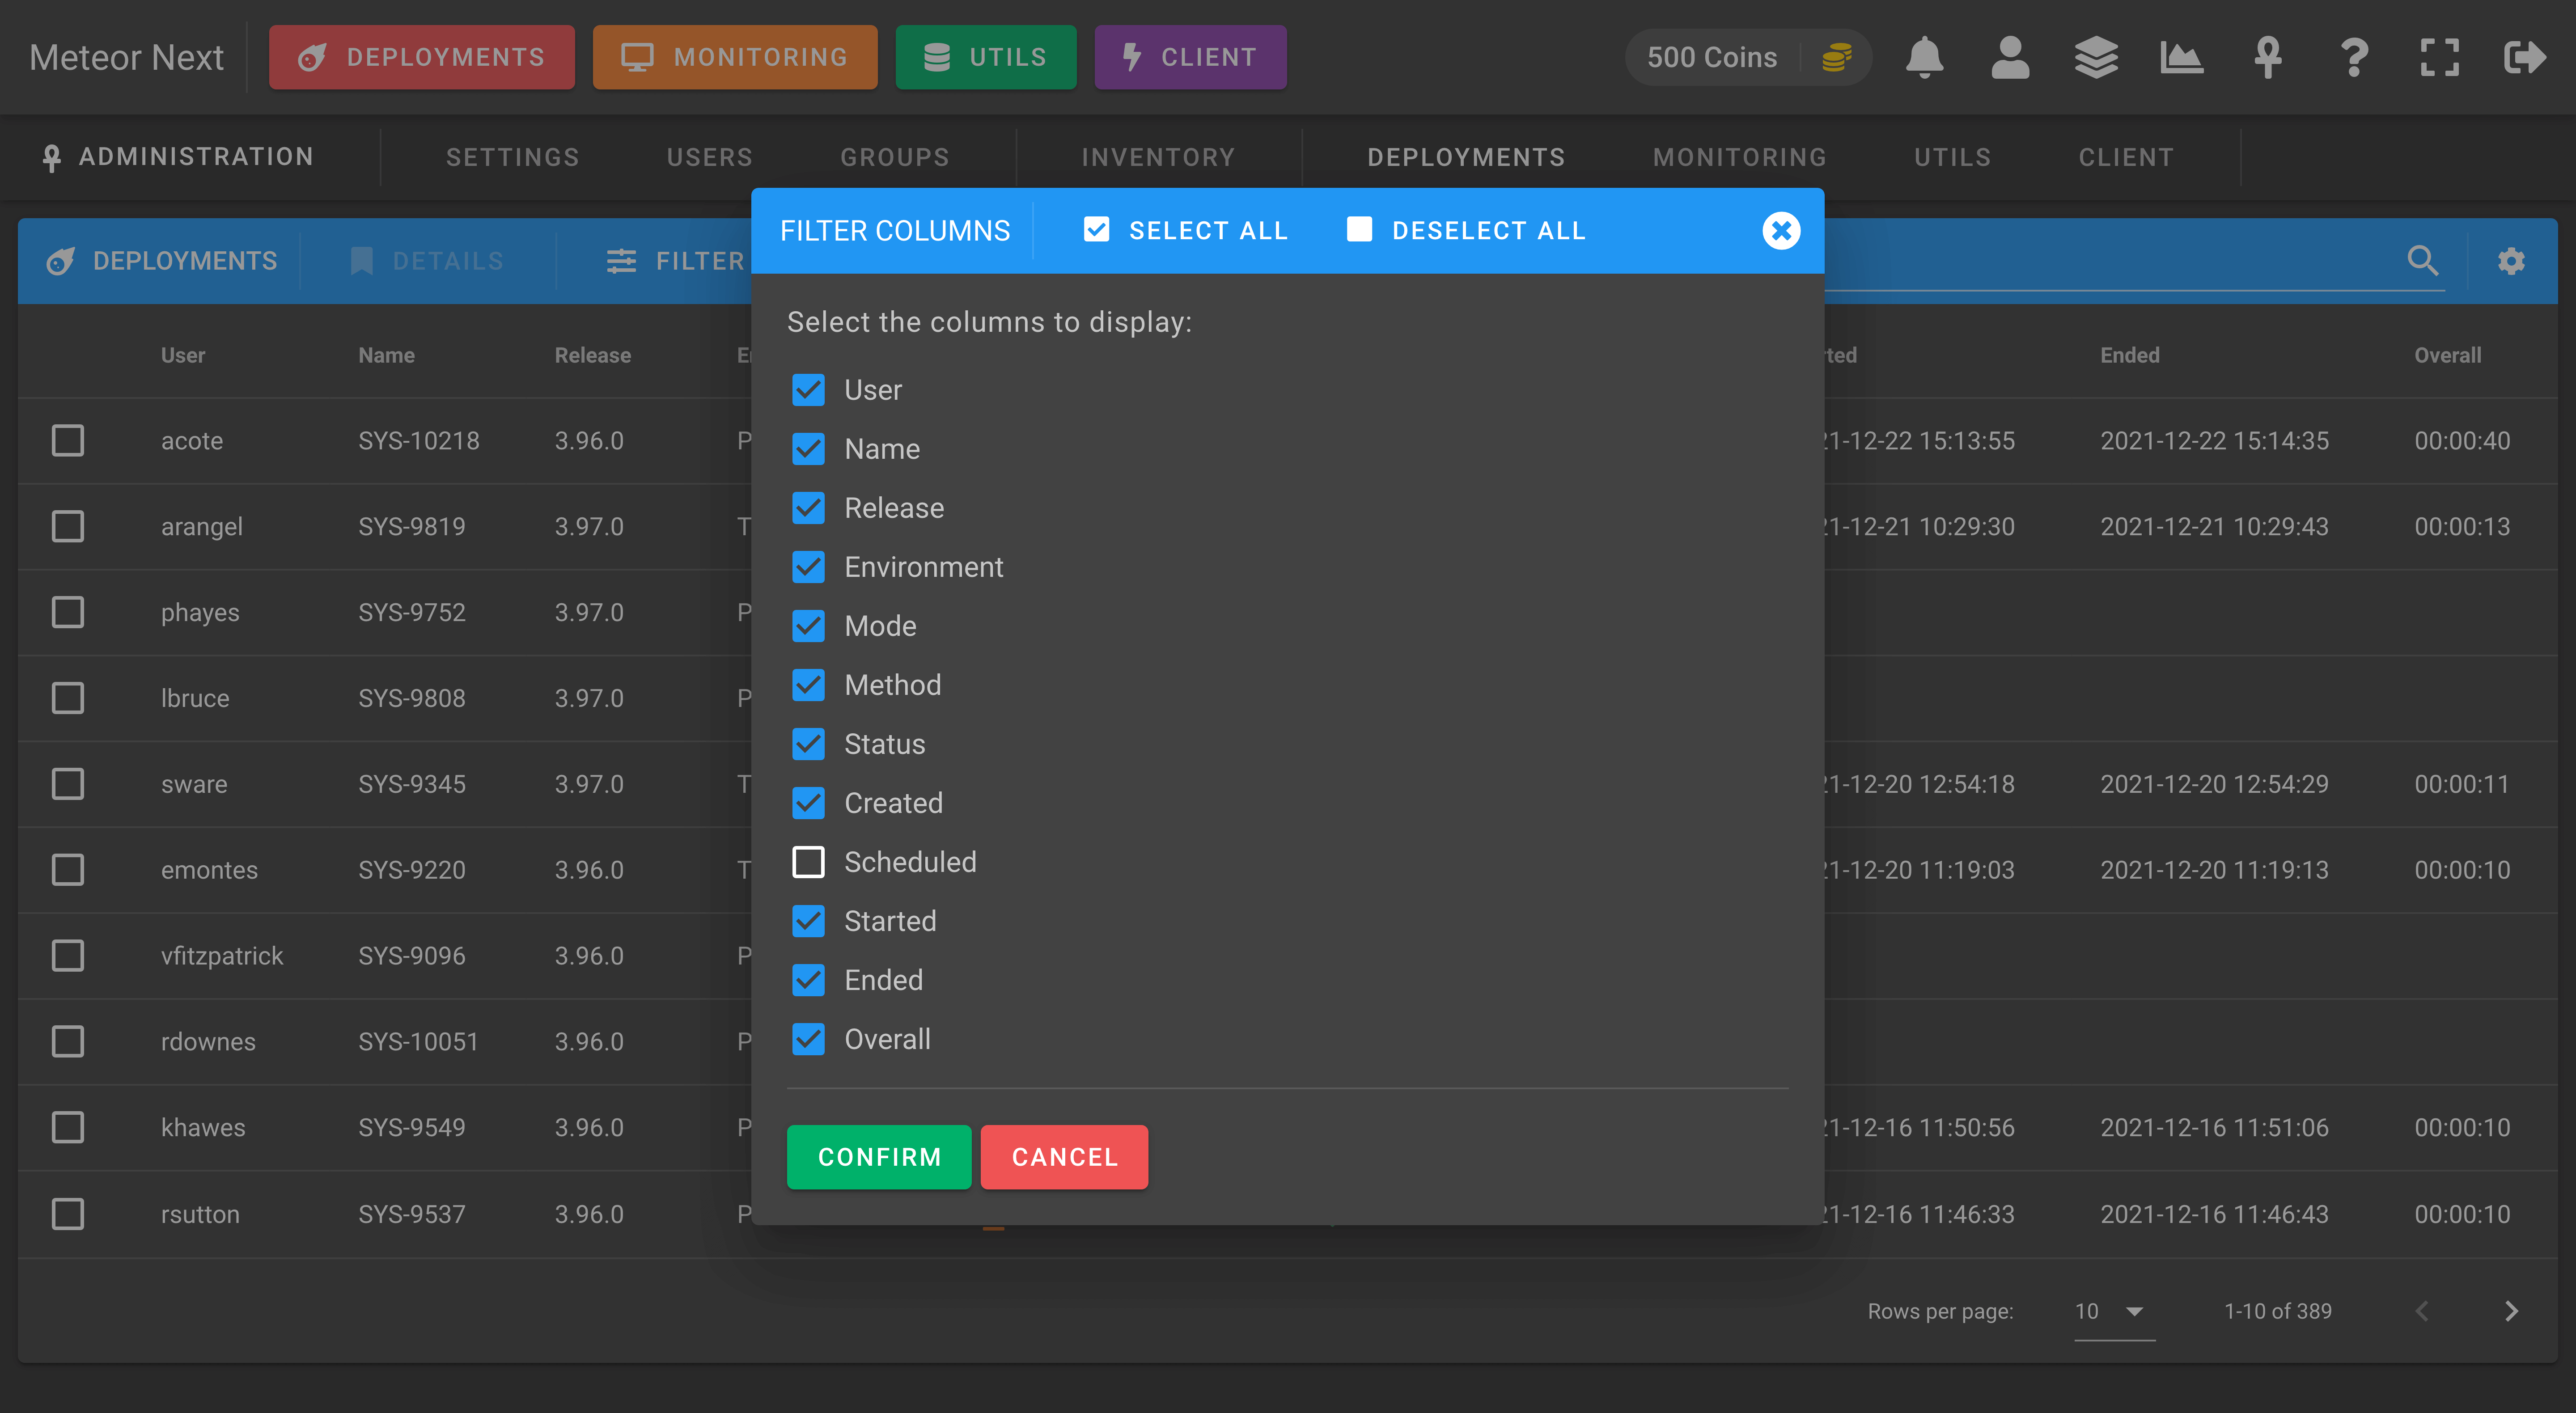The image size is (2576, 1413).
Task: Uncheck the Ended column checkbox
Action: (808, 980)
